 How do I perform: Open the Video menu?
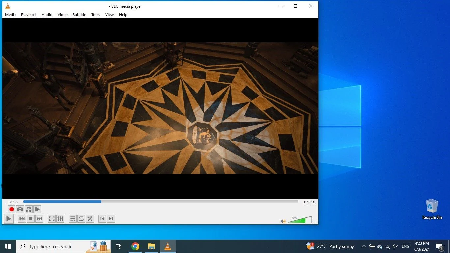[63, 15]
